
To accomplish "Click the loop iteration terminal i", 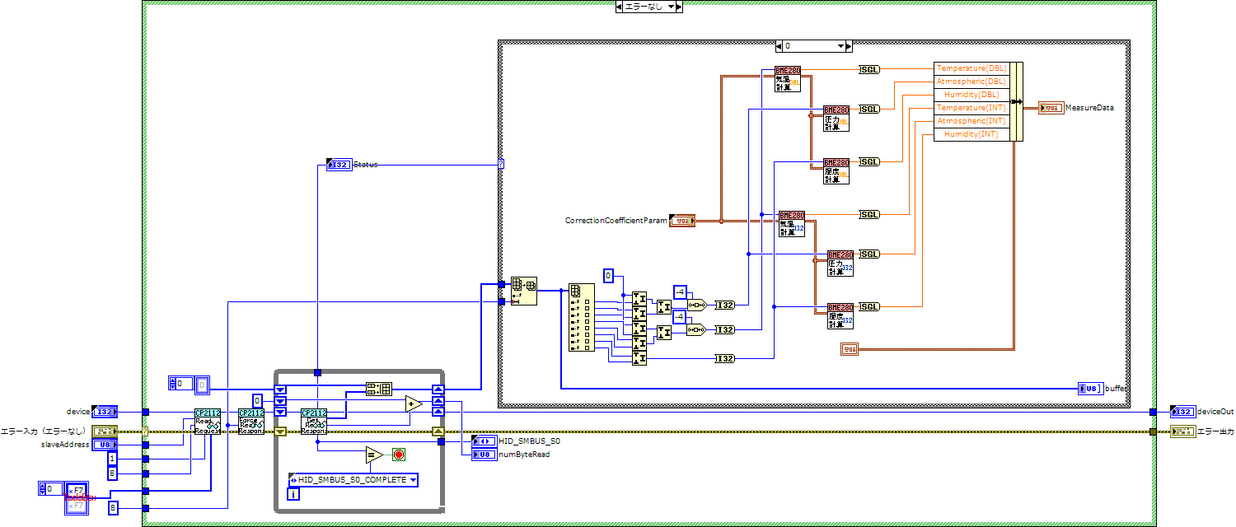I will [293, 495].
